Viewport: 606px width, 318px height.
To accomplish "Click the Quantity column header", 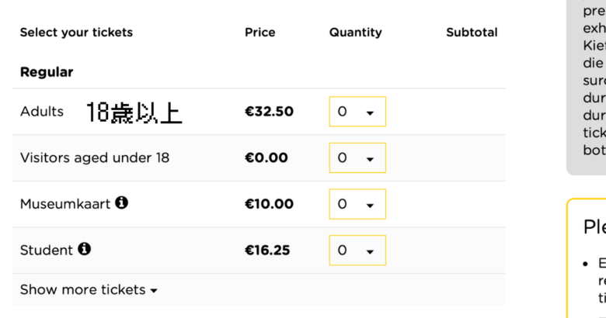I will pos(356,33).
